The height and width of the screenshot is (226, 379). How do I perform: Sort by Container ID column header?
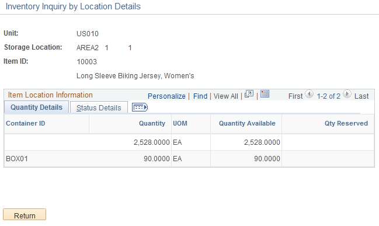[25, 124]
